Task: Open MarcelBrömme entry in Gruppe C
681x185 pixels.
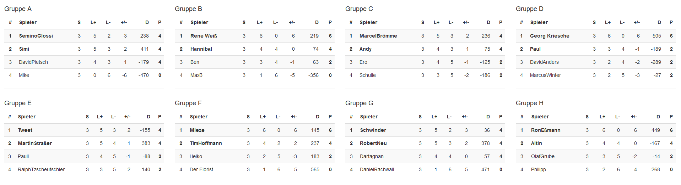Action: click(x=378, y=36)
